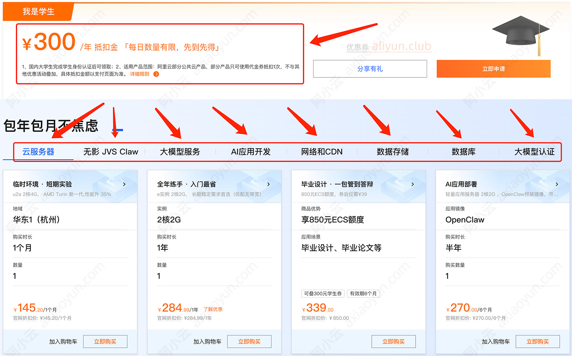The width and height of the screenshot is (572, 356).
Task: Click 立即购买 for the ¥284.99 plan
Action: [249, 342]
